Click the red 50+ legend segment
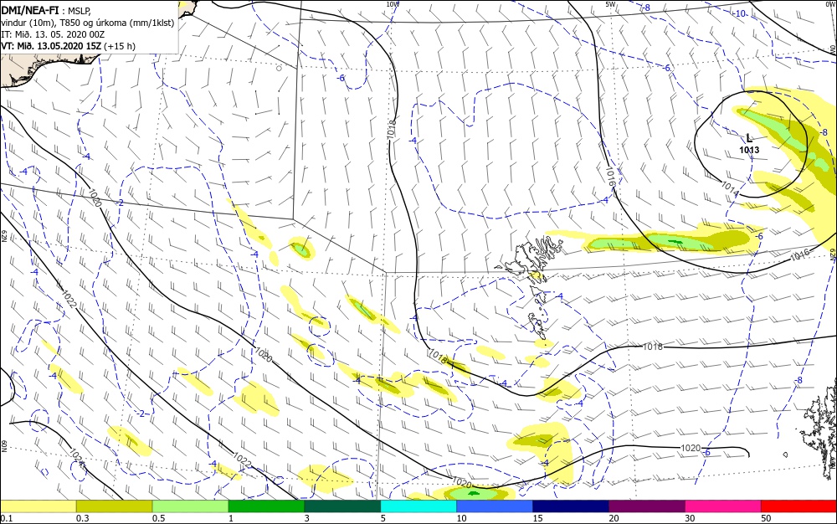 tap(799, 506)
